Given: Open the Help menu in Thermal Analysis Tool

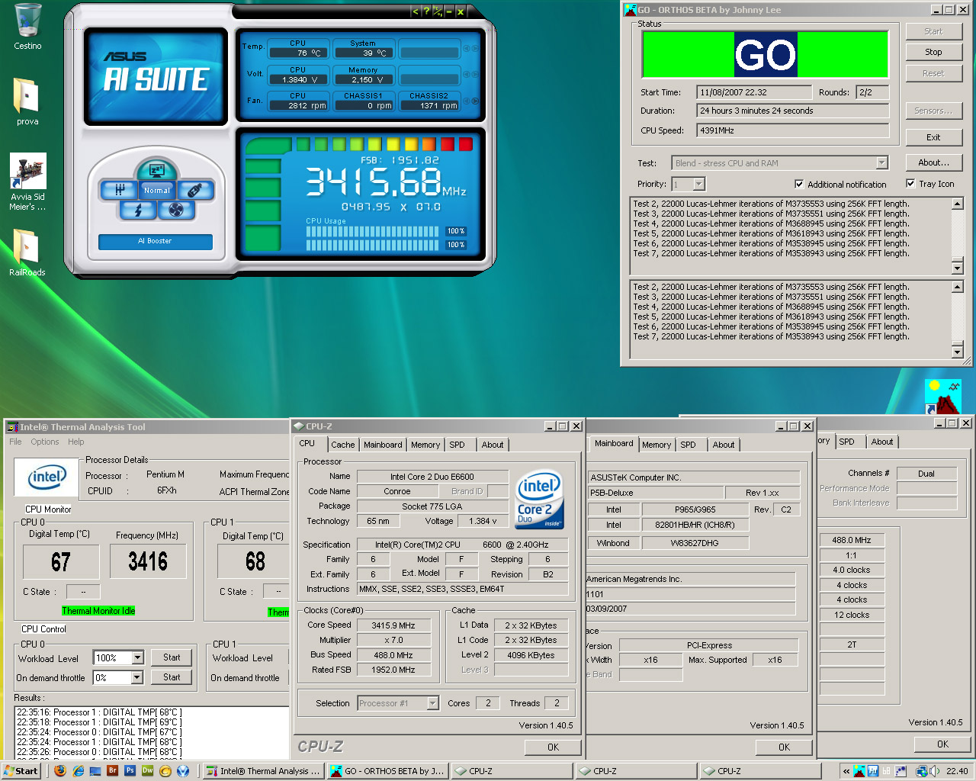Looking at the screenshot, I should tap(76, 442).
